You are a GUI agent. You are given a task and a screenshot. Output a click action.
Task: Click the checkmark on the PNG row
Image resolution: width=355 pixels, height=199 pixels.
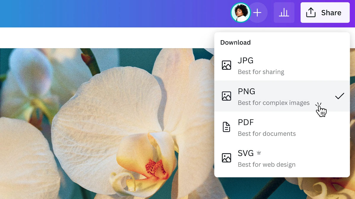pos(340,96)
